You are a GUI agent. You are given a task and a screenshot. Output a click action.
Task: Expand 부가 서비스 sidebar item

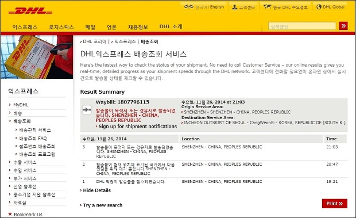(25, 178)
